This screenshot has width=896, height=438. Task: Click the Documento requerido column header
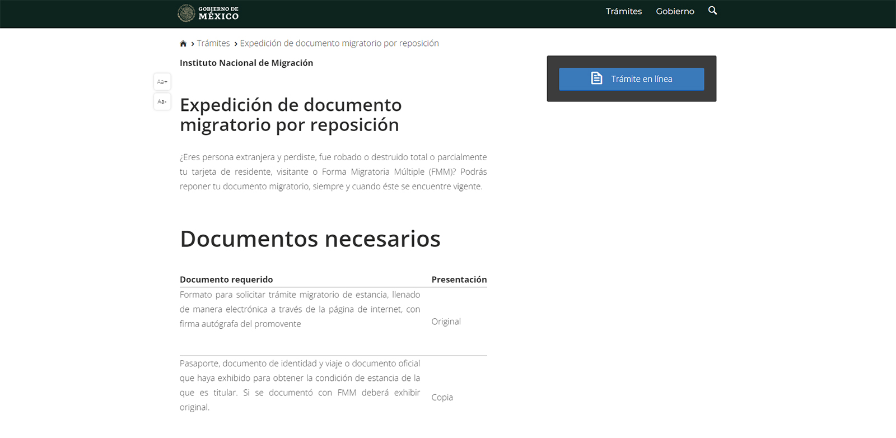tap(226, 279)
